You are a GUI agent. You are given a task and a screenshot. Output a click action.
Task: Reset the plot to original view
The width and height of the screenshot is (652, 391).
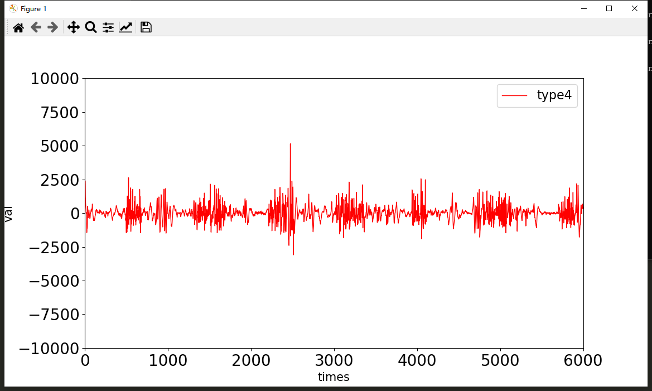pos(18,27)
